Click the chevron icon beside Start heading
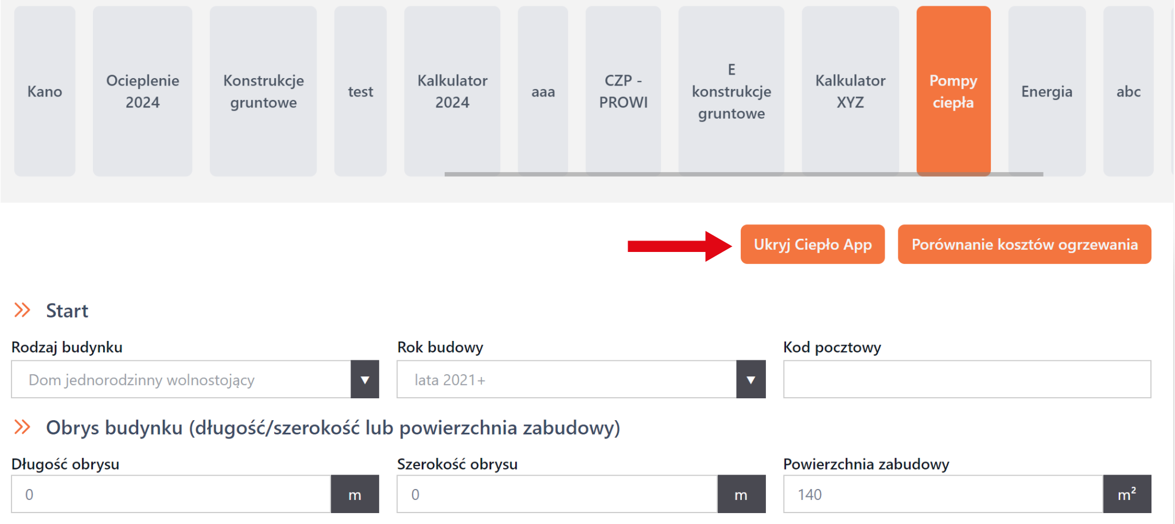The width and height of the screenshot is (1175, 524). tap(22, 310)
